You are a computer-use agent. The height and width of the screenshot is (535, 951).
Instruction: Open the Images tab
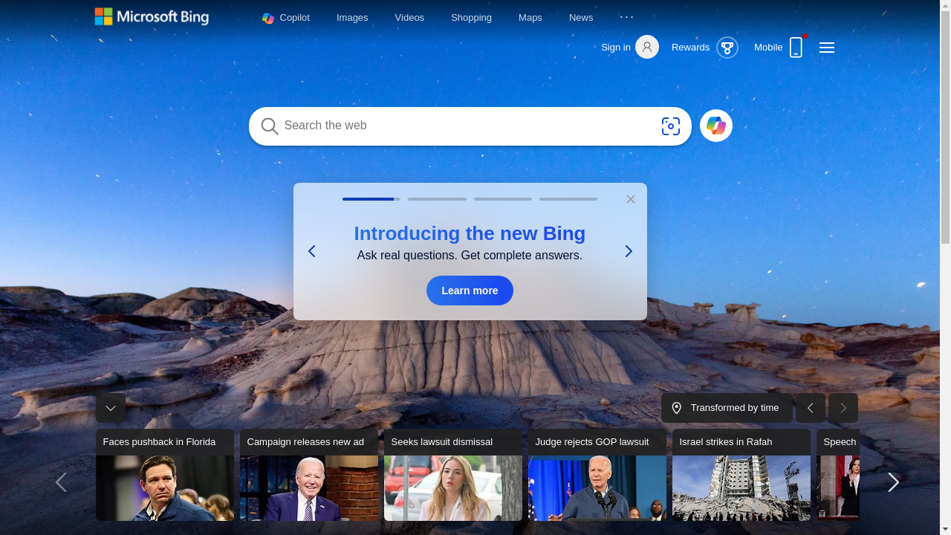[352, 17]
